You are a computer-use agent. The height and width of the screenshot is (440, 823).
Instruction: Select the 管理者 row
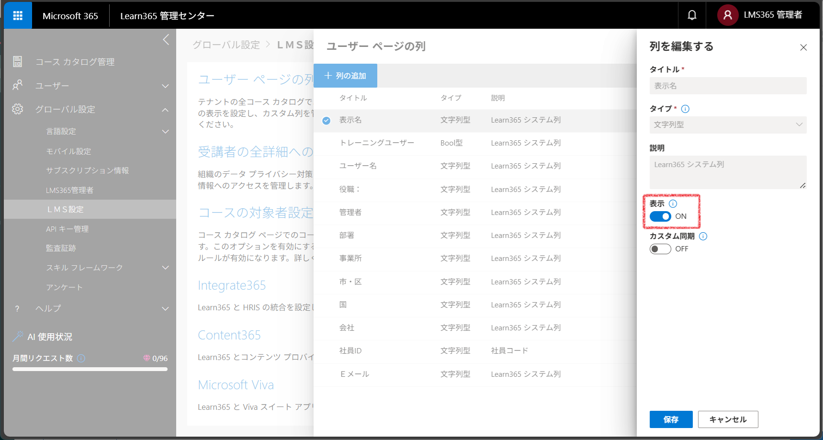coord(475,213)
